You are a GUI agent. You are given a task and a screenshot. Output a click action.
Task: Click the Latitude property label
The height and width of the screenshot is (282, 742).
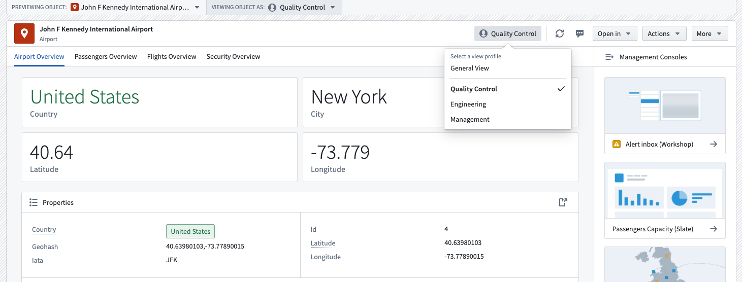[323, 243]
